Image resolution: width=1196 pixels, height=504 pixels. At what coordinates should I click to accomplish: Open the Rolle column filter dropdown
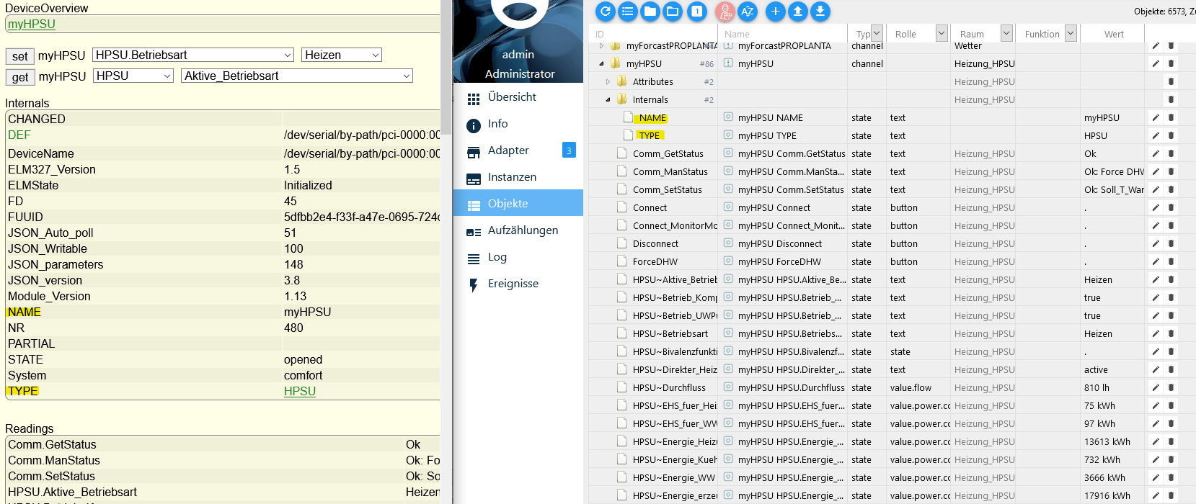click(942, 33)
